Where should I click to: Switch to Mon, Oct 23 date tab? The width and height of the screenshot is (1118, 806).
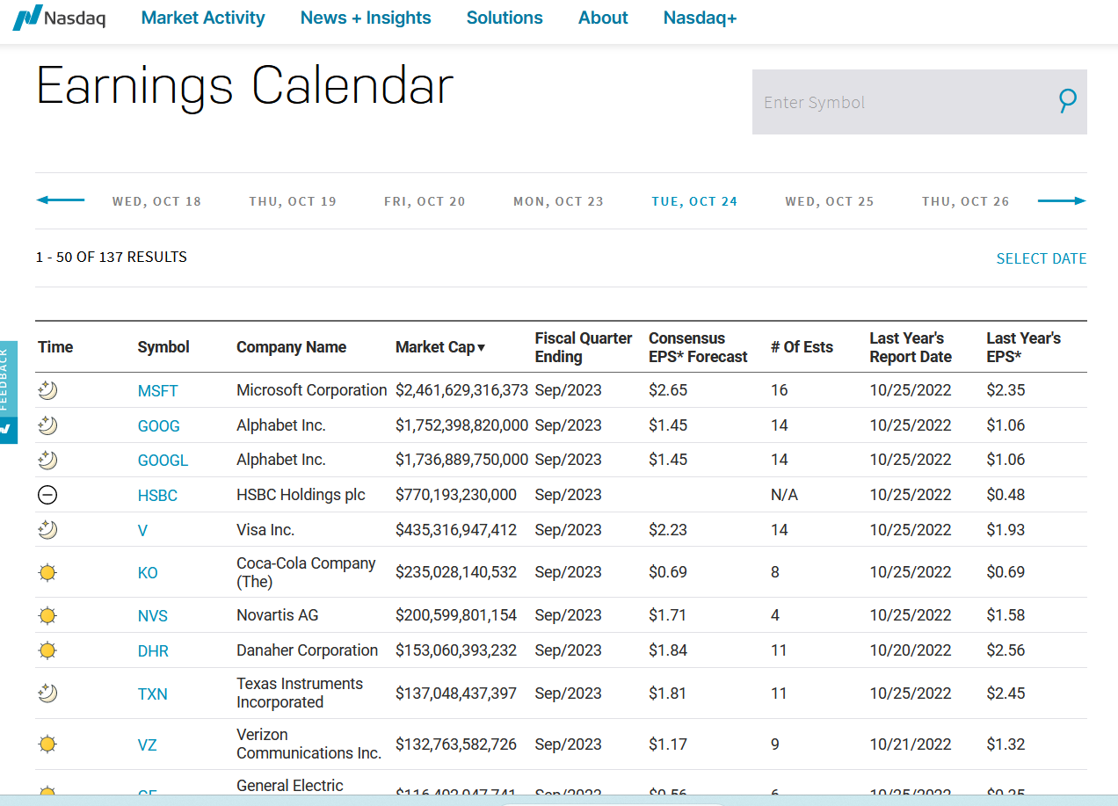coord(558,201)
